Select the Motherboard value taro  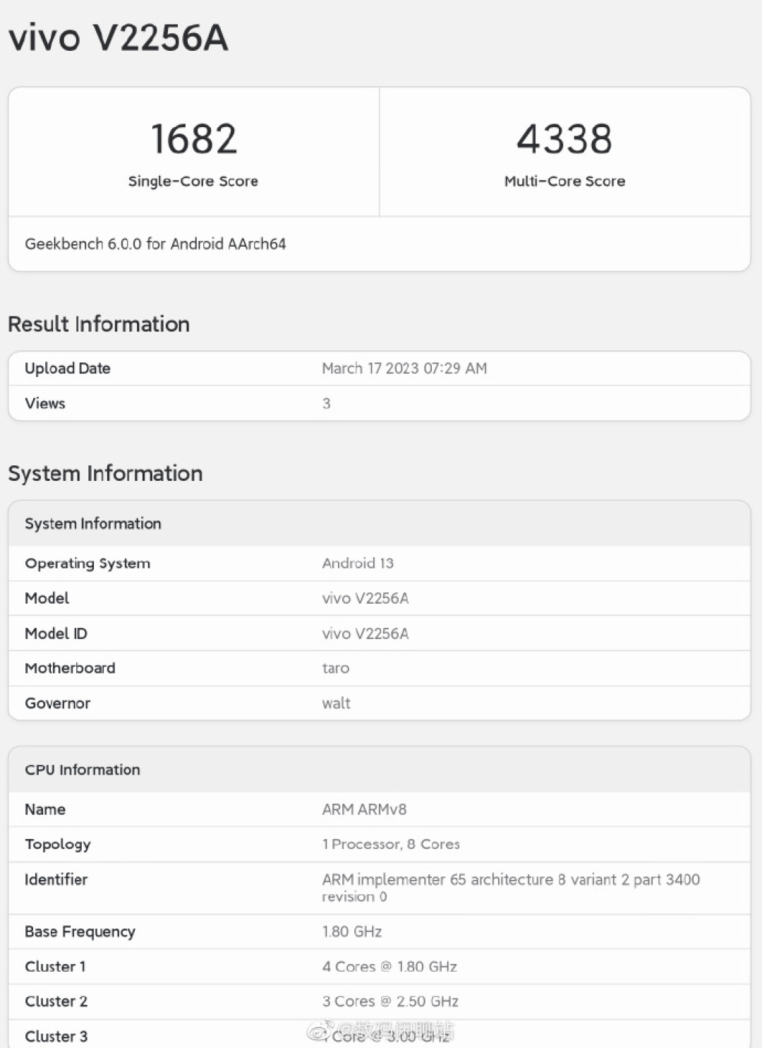336,668
